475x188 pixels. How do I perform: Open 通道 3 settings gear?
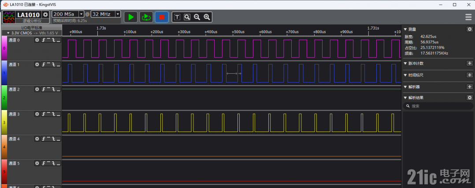[37, 114]
